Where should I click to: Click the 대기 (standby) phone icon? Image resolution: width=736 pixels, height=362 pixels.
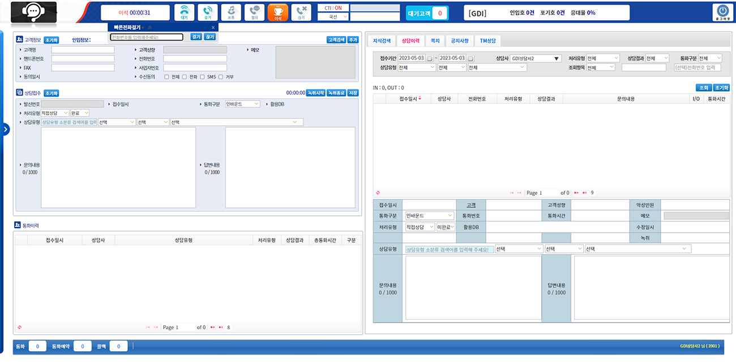click(x=185, y=12)
